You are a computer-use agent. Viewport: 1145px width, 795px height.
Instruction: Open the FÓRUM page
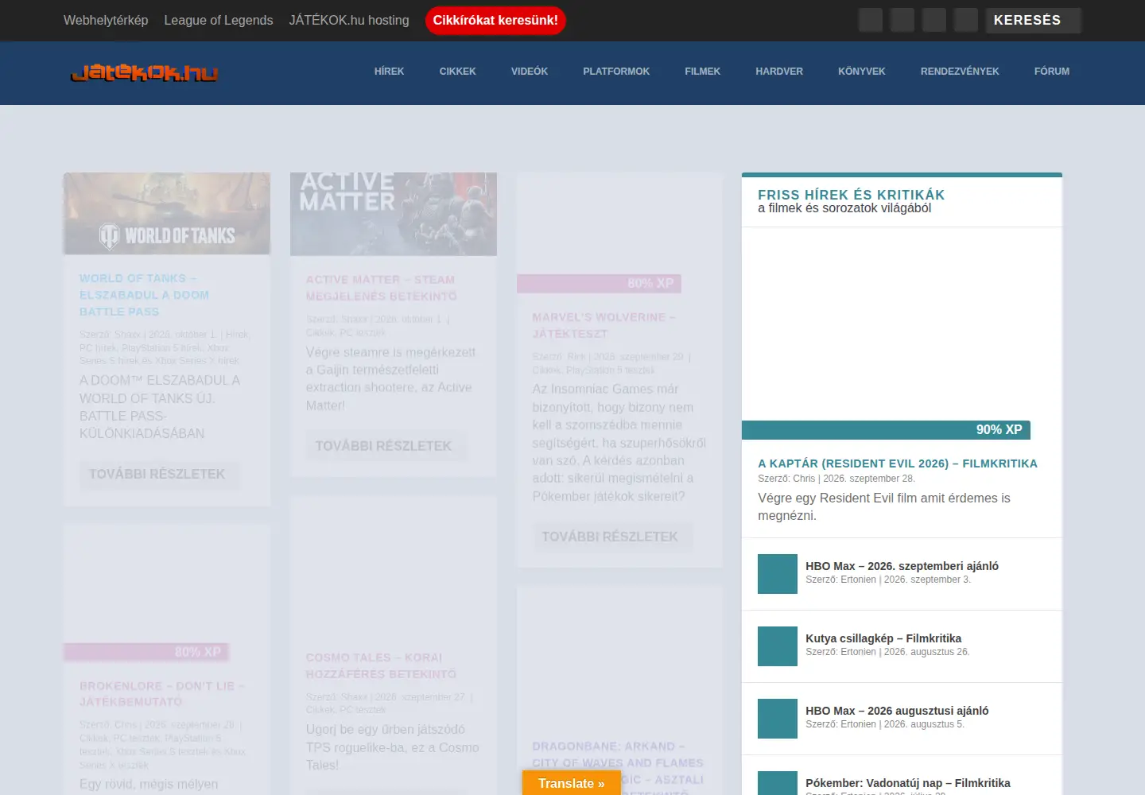coord(1052,72)
